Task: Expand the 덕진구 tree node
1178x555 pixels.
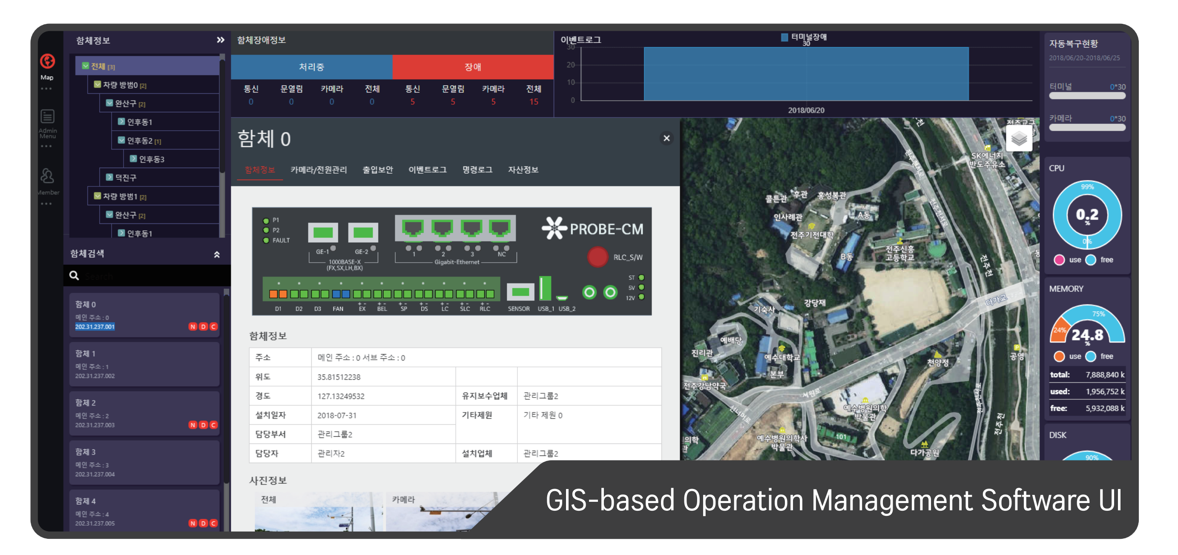Action: [110, 177]
